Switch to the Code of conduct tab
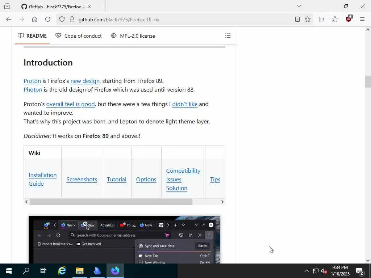Screen dimensions: 371x278 tap(79, 36)
